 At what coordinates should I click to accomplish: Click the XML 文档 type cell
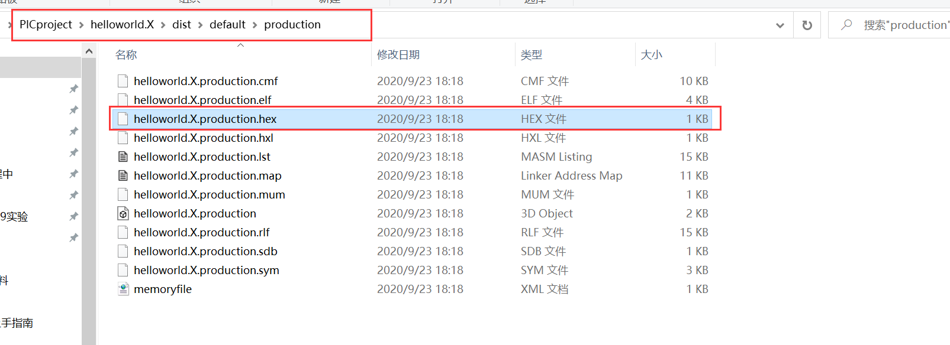point(545,289)
